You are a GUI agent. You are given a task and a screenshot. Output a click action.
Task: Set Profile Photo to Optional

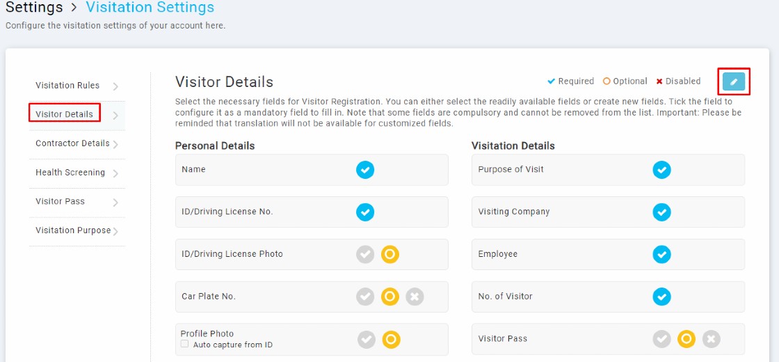tap(392, 340)
